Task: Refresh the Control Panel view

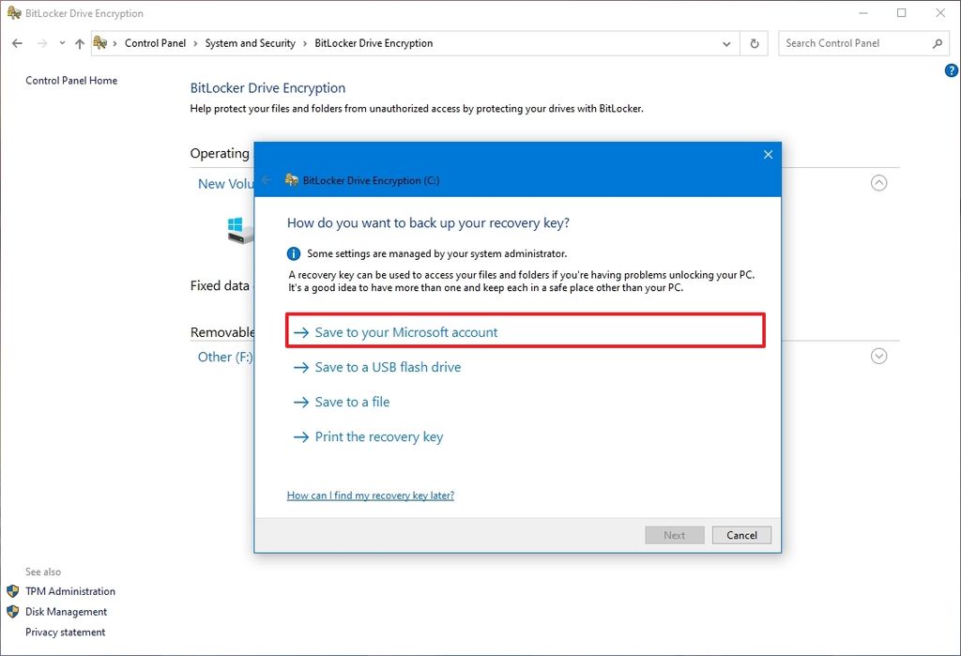Action: click(755, 43)
